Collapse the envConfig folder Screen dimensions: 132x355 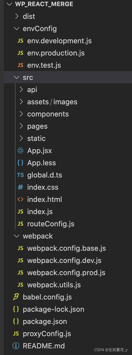tap(17, 29)
